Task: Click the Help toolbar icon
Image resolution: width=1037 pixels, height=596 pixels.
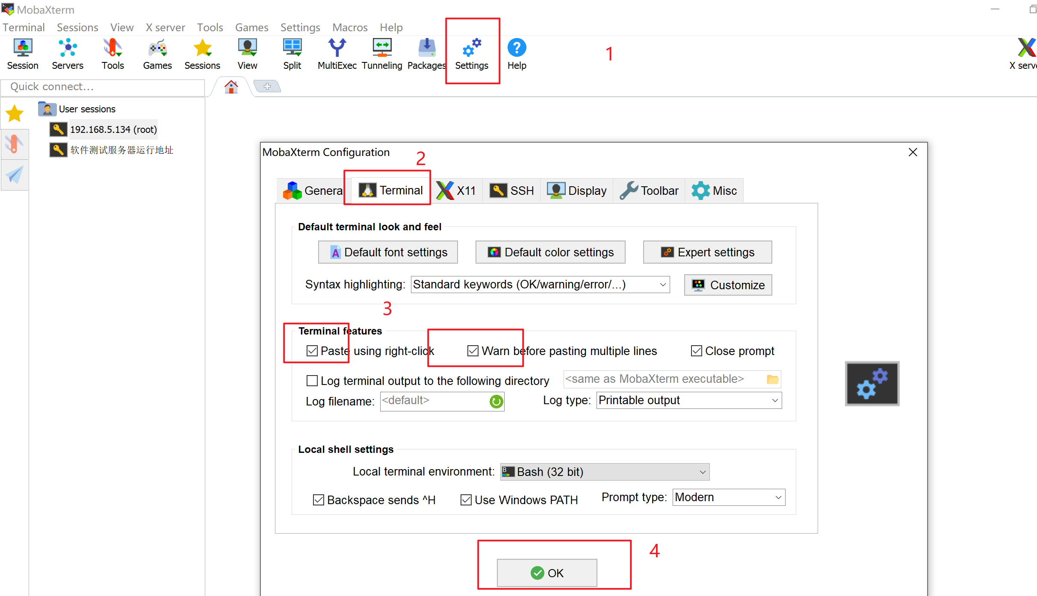Action: [517, 54]
